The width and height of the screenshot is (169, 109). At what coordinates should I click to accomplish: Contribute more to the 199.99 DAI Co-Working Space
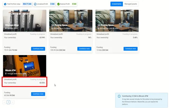click(x=84, y=49)
